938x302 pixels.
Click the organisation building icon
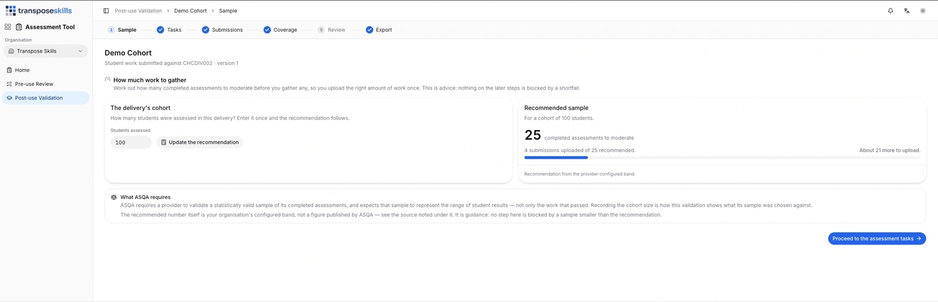[11, 51]
